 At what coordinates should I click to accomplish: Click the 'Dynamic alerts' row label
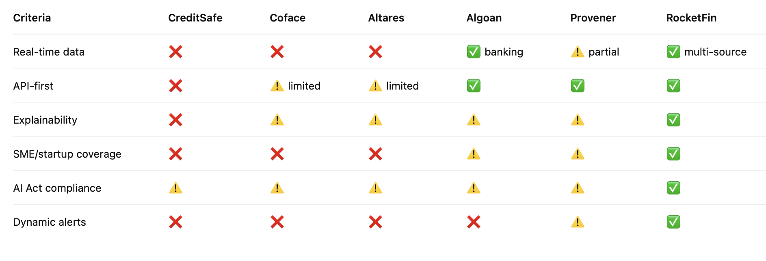coord(50,222)
